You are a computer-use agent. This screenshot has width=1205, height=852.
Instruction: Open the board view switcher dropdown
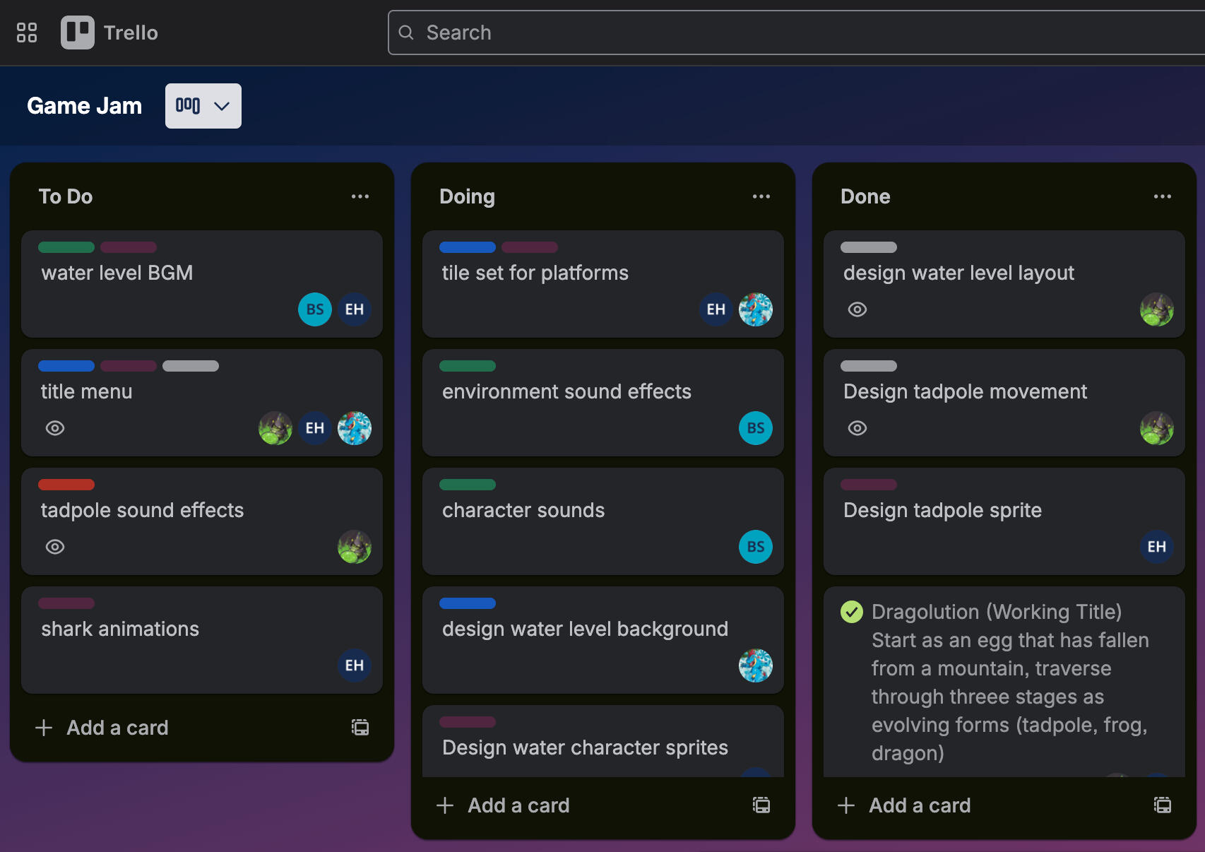(x=203, y=106)
